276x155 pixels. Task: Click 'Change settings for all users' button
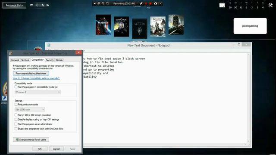click(31, 139)
